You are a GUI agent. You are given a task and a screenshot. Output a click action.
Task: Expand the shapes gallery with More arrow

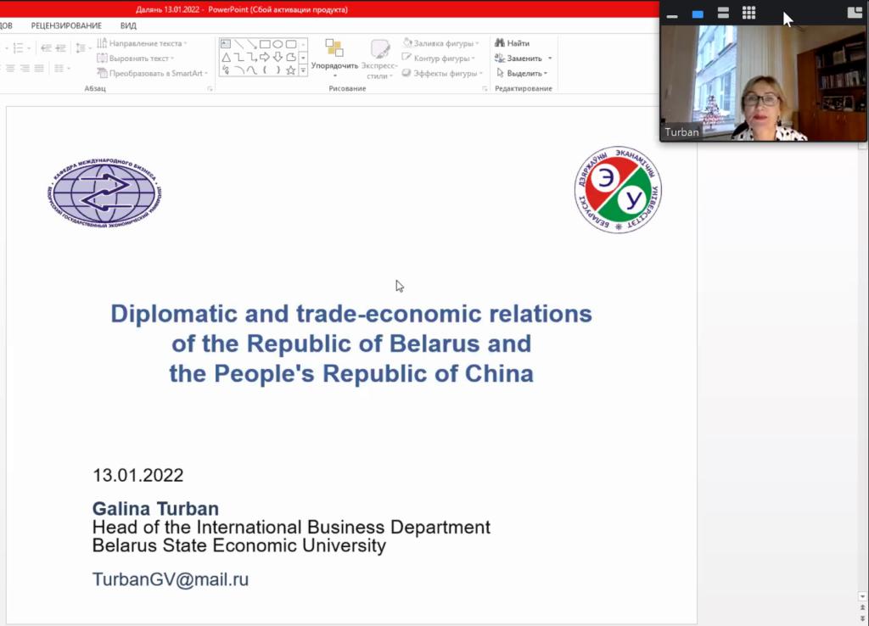[303, 71]
